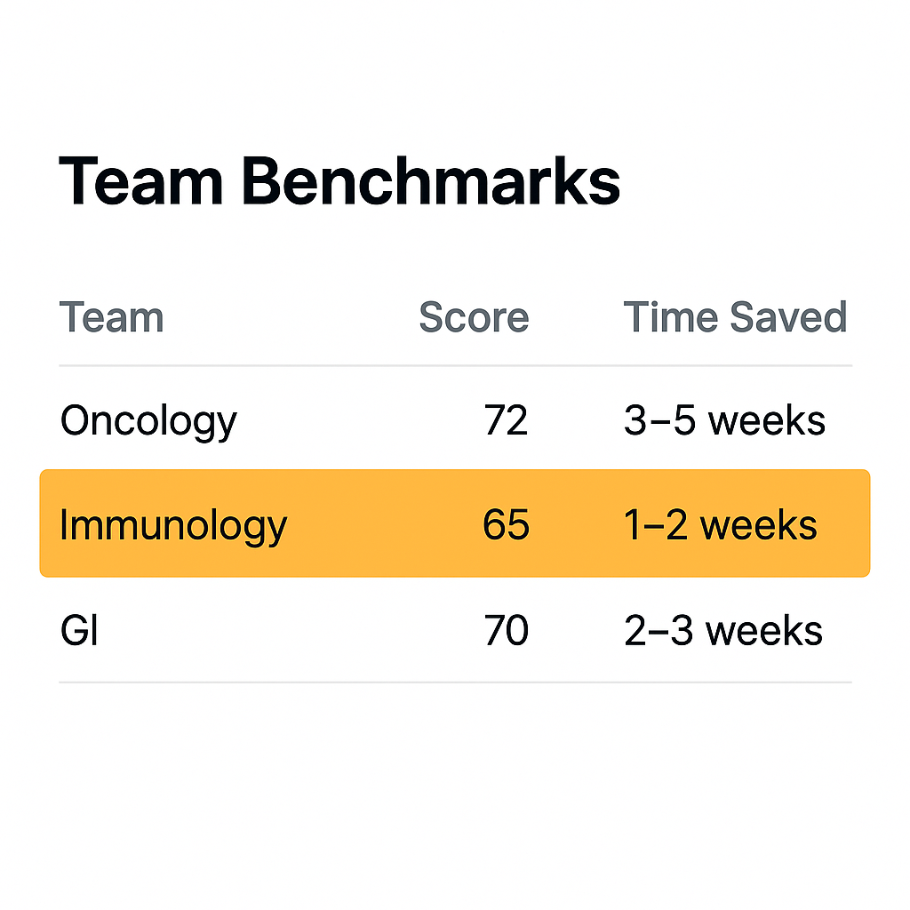The height and width of the screenshot is (910, 910).
Task: Click the word weeks in GI row
Action: coord(764,630)
